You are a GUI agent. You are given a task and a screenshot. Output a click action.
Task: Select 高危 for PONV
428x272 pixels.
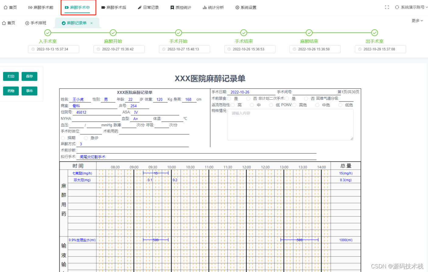tap(294, 105)
